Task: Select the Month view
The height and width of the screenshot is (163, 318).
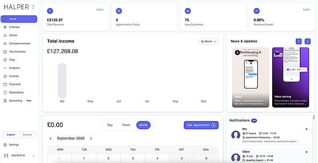Action: tap(143, 125)
